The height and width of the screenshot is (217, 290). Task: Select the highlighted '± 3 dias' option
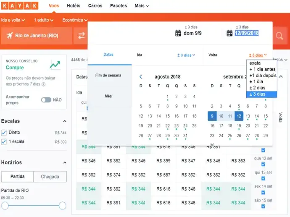[261, 94]
